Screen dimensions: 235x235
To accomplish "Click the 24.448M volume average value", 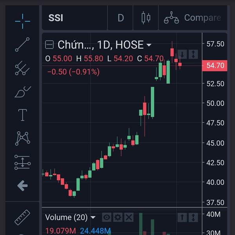I will point(96,231).
